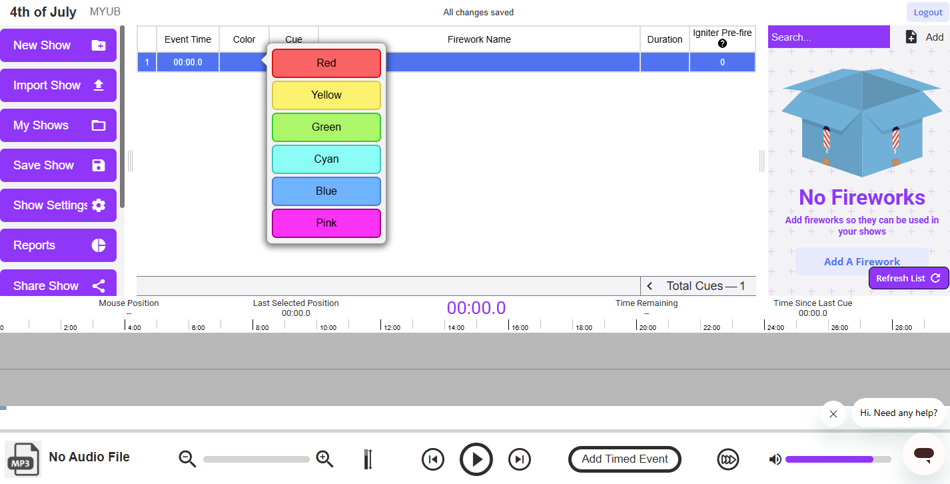Click the Save Show disk icon
950x484 pixels.
[x=98, y=165]
